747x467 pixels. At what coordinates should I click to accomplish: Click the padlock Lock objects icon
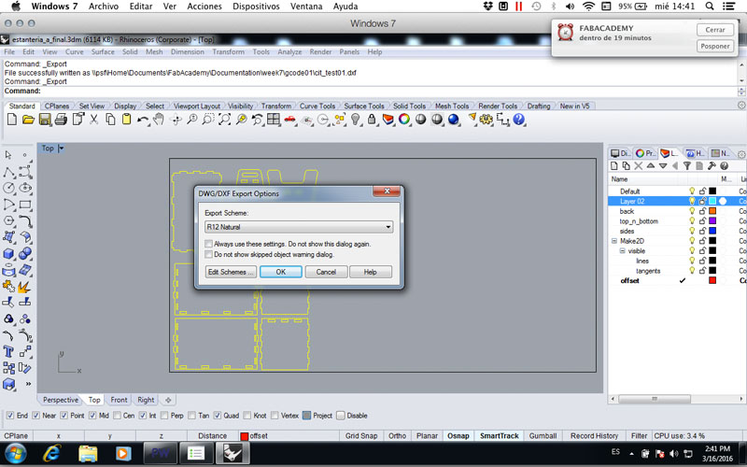pyautogui.click(x=372, y=120)
